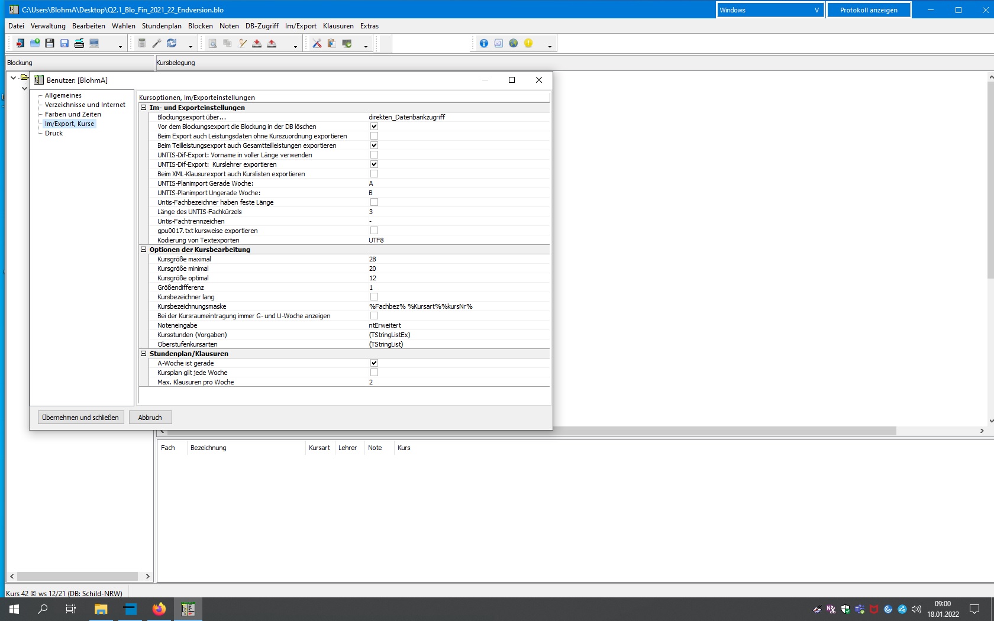
Task: Click the yellow exclamation hint icon
Action: (528, 43)
